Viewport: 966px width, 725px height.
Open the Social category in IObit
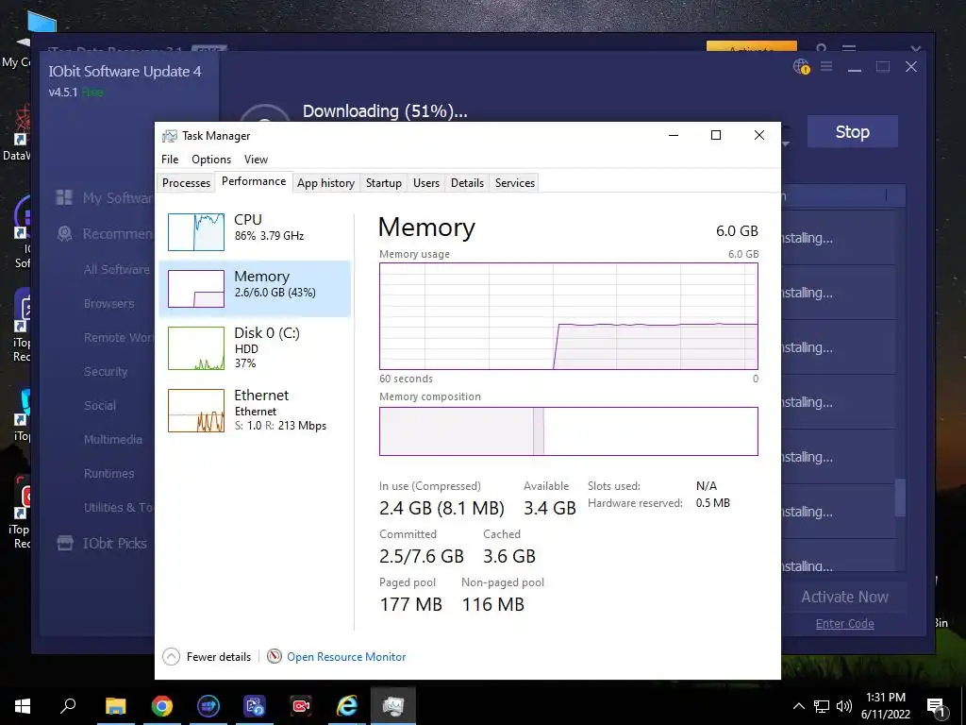point(99,405)
